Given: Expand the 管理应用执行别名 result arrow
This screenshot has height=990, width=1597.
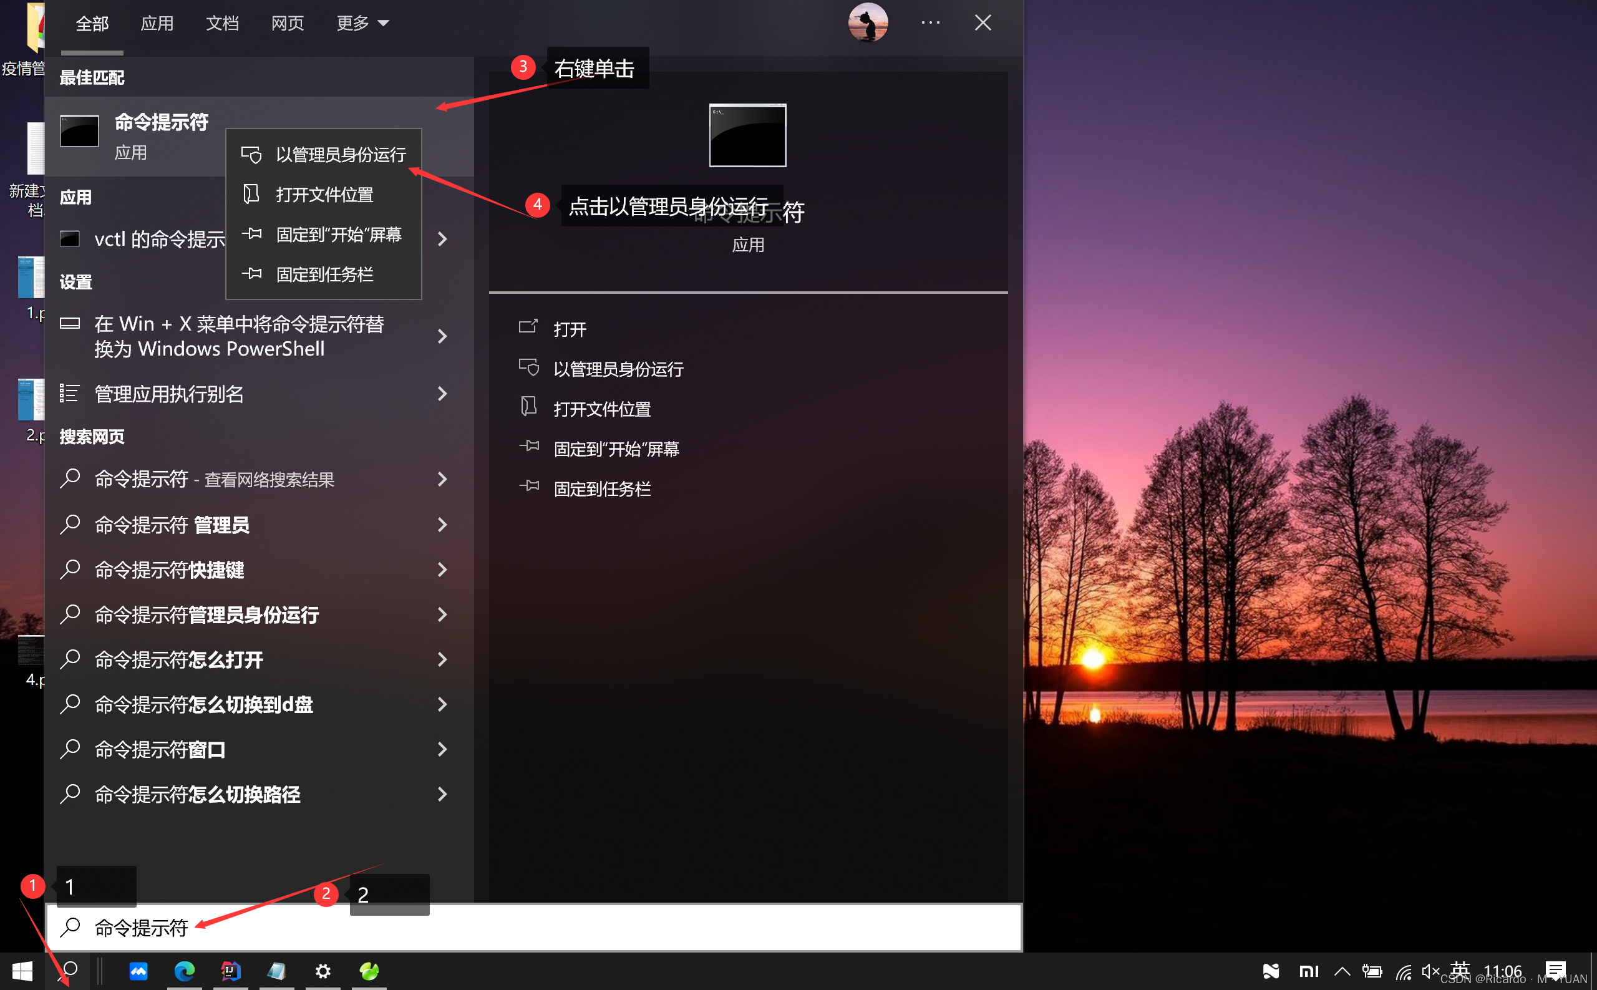Looking at the screenshot, I should tap(443, 394).
